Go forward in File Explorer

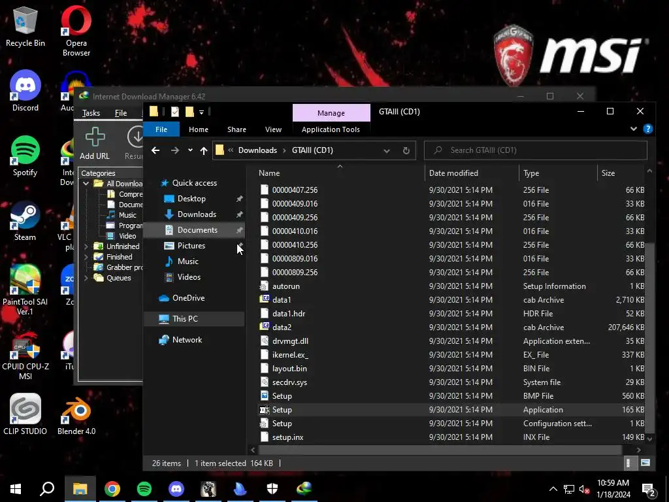click(175, 150)
